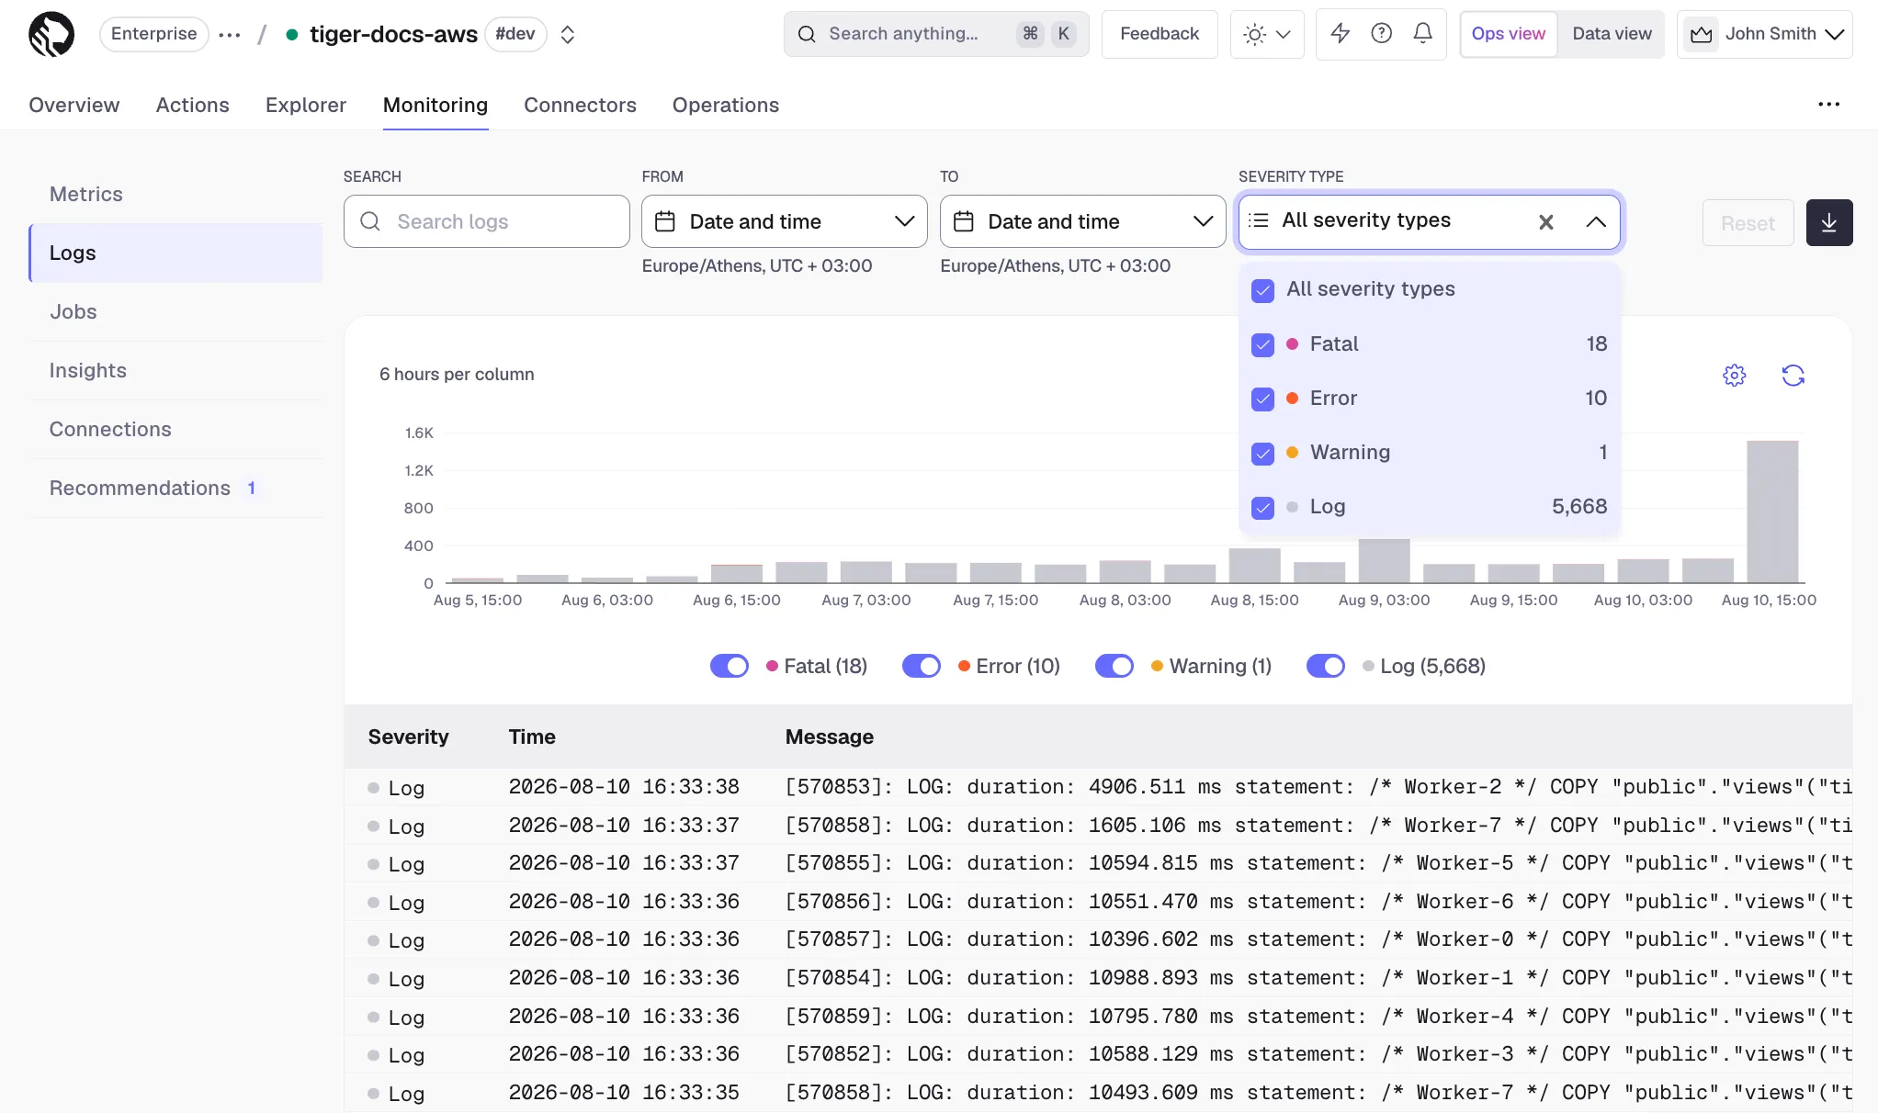The height and width of the screenshot is (1113, 1878).
Task: Open the log row at 16:33:38 Worker-2
Action: [1098, 787]
